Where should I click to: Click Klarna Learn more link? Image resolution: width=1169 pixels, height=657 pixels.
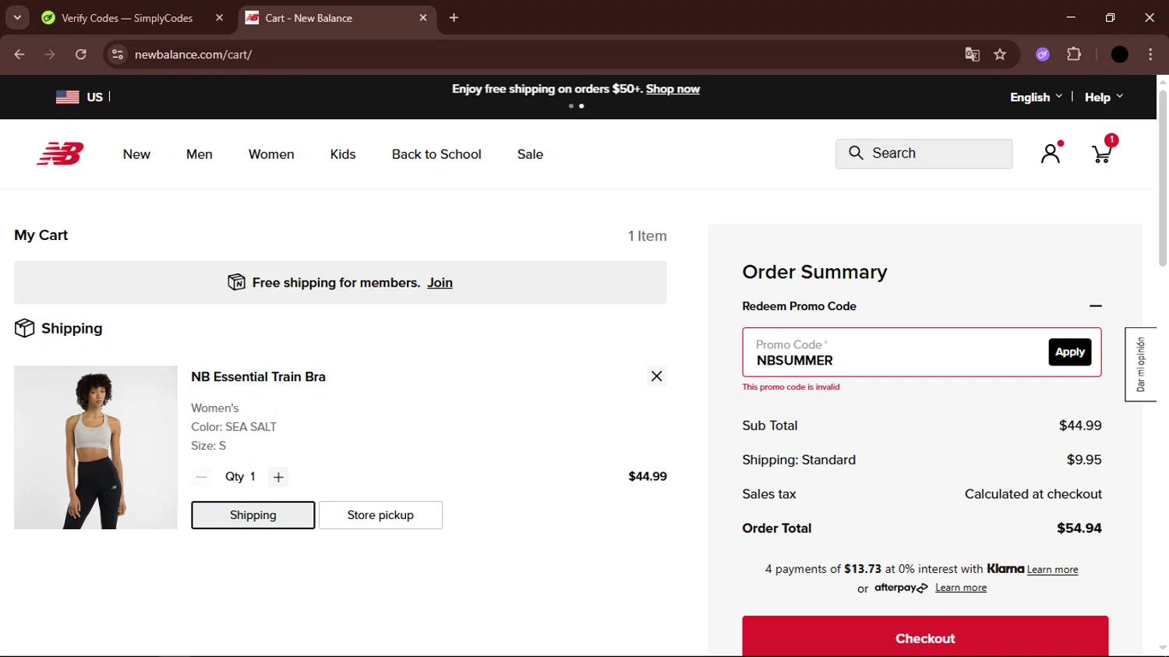tap(1052, 570)
